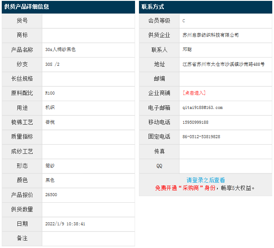Click the raw material ratio value R100
This screenshot has height=248, width=274.
(50, 93)
